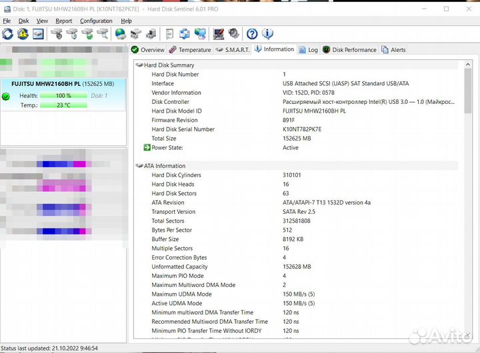Click the yellow warning triangle toolbar icon
Screen dimensions: 480x353
[x=23, y=34]
